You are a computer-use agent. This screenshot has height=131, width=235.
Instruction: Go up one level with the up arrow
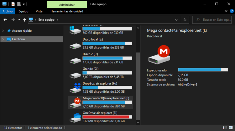pyautogui.click(x=24, y=20)
